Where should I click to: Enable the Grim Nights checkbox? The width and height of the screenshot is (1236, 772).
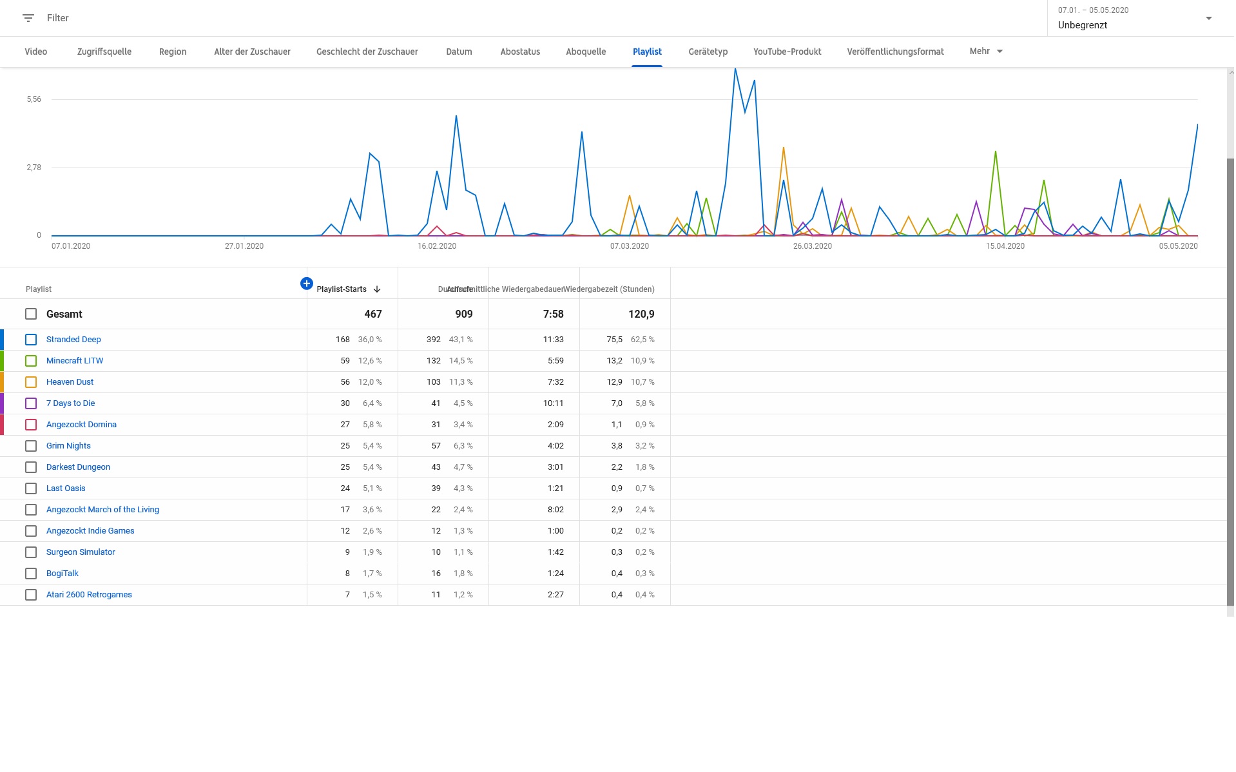point(31,446)
